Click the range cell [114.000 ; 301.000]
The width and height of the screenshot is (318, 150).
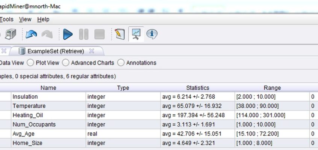272,115
